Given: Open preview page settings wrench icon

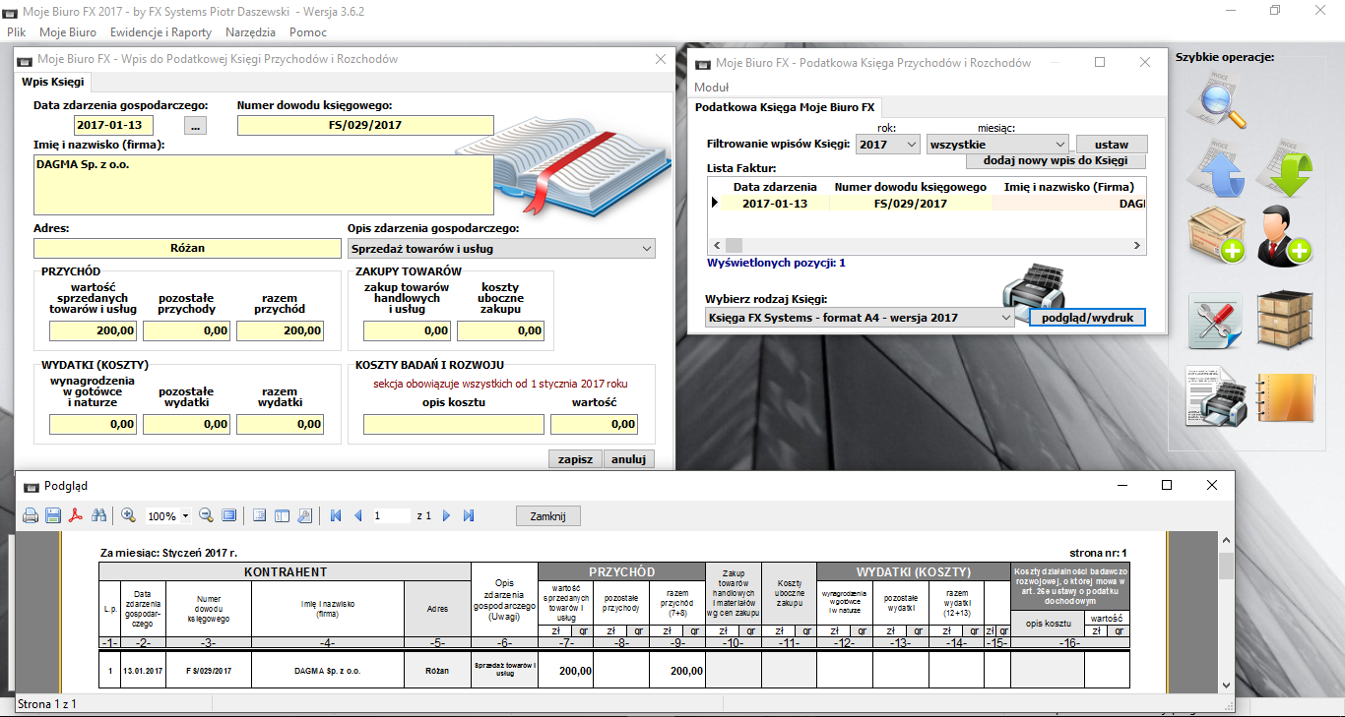Looking at the screenshot, I should click(305, 515).
